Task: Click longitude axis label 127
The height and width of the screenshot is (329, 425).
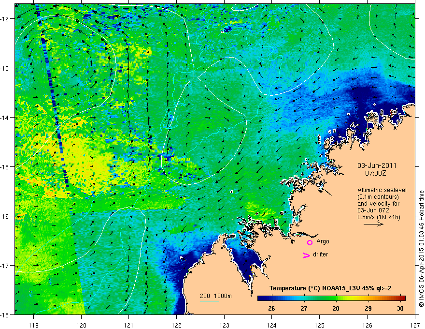Action: (x=415, y=325)
